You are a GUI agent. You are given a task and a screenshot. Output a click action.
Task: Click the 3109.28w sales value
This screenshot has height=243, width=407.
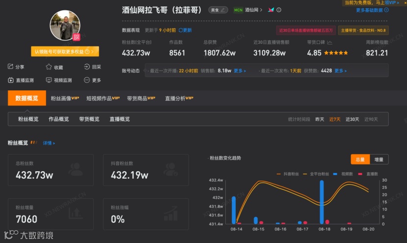[x=270, y=53]
